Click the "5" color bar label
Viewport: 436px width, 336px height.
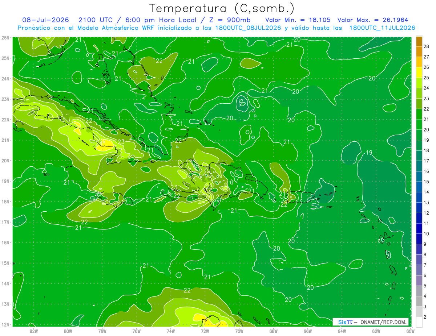point(425,286)
